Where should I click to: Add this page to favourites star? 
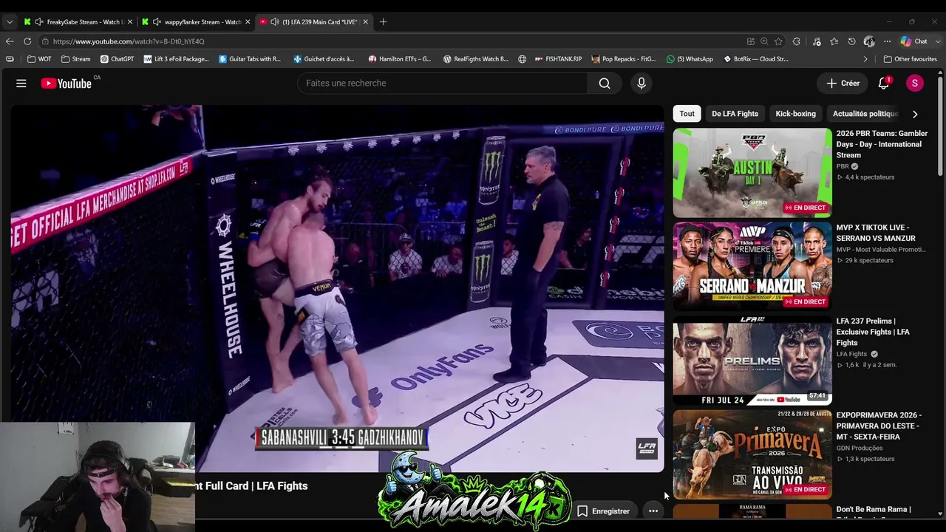point(778,41)
